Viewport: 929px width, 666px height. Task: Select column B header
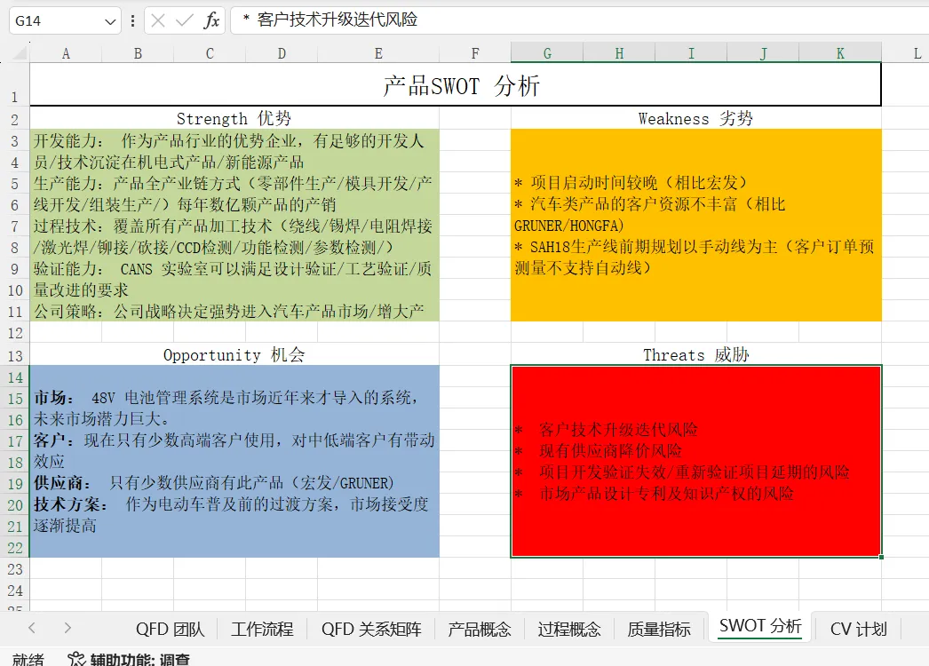coord(138,53)
